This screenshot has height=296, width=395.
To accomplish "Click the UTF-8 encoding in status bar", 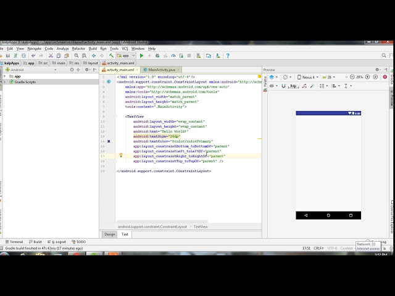I will pyautogui.click(x=332, y=248).
